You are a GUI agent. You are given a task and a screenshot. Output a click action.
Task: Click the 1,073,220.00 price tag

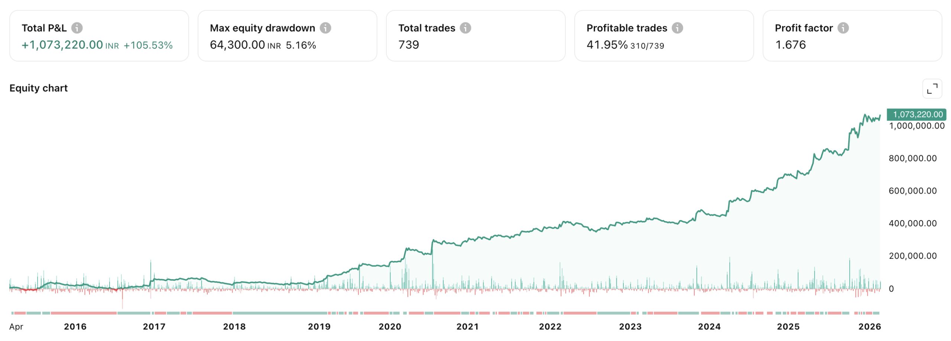[916, 115]
